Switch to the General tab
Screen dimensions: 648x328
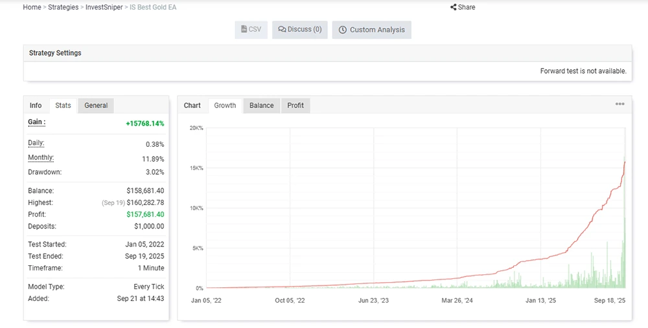96,105
